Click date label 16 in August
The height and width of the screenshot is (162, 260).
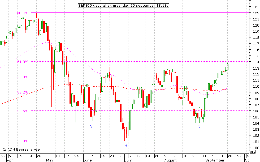click(185, 156)
